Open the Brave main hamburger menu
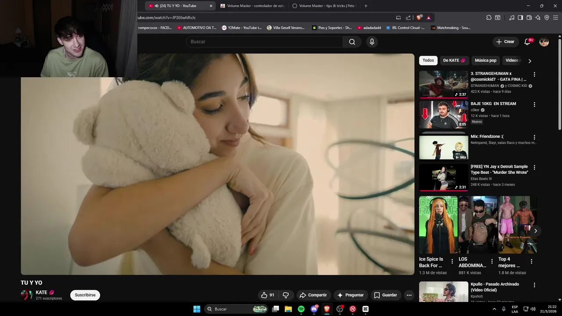 pos(556,18)
